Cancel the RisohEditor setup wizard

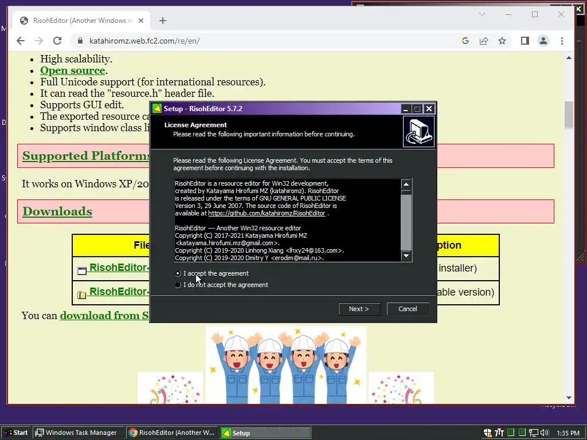(x=408, y=309)
